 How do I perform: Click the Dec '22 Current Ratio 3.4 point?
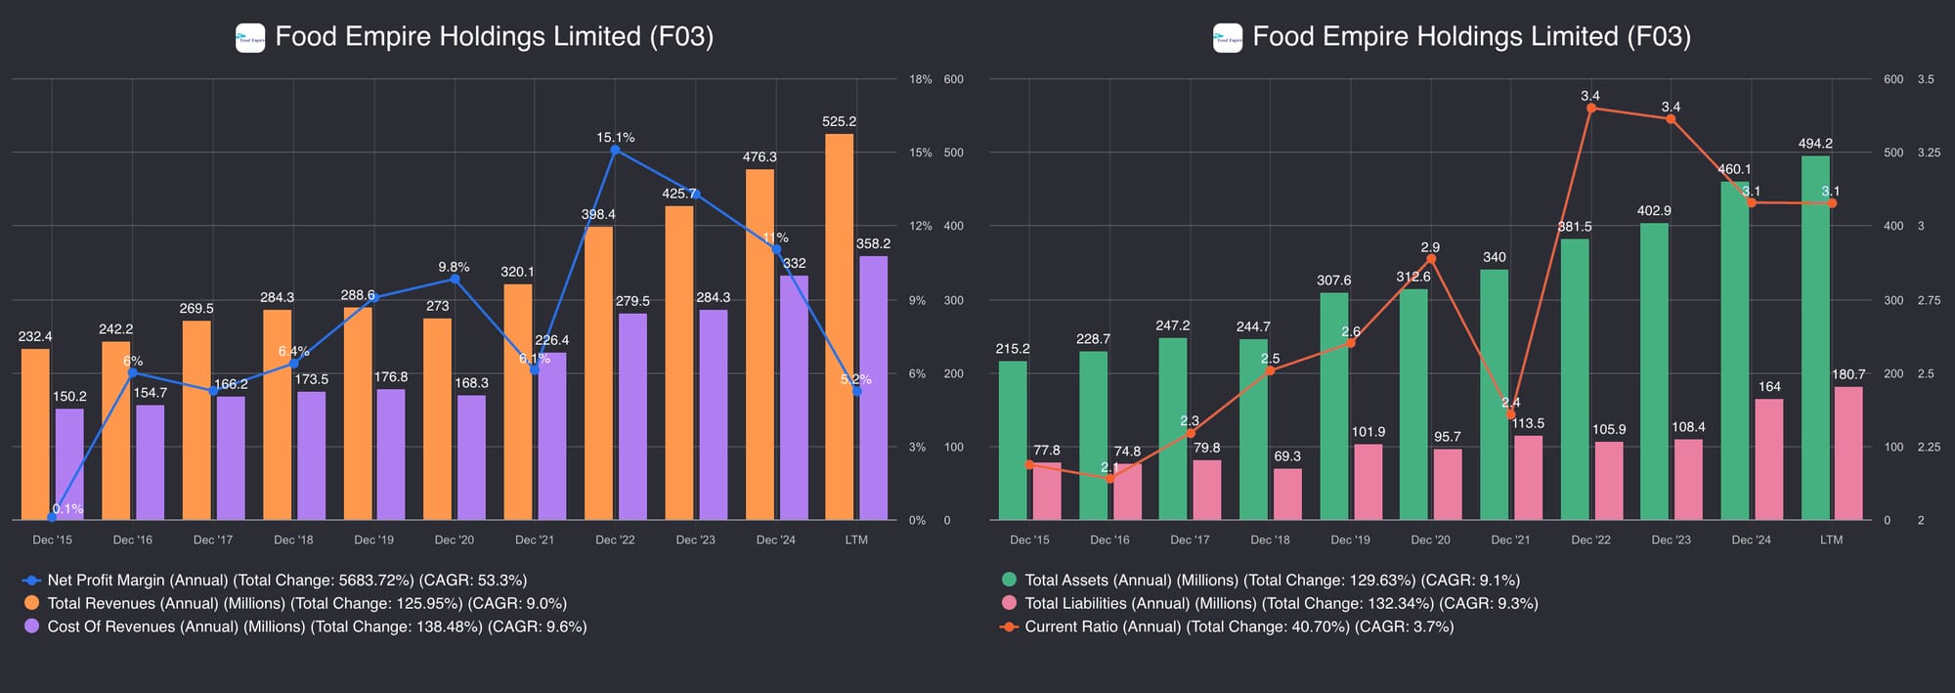coord(1590,108)
